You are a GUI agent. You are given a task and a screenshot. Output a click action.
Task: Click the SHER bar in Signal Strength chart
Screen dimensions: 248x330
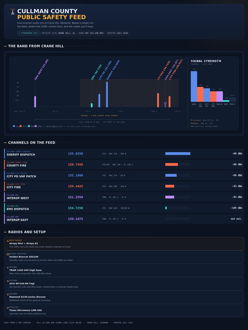(194, 87)
